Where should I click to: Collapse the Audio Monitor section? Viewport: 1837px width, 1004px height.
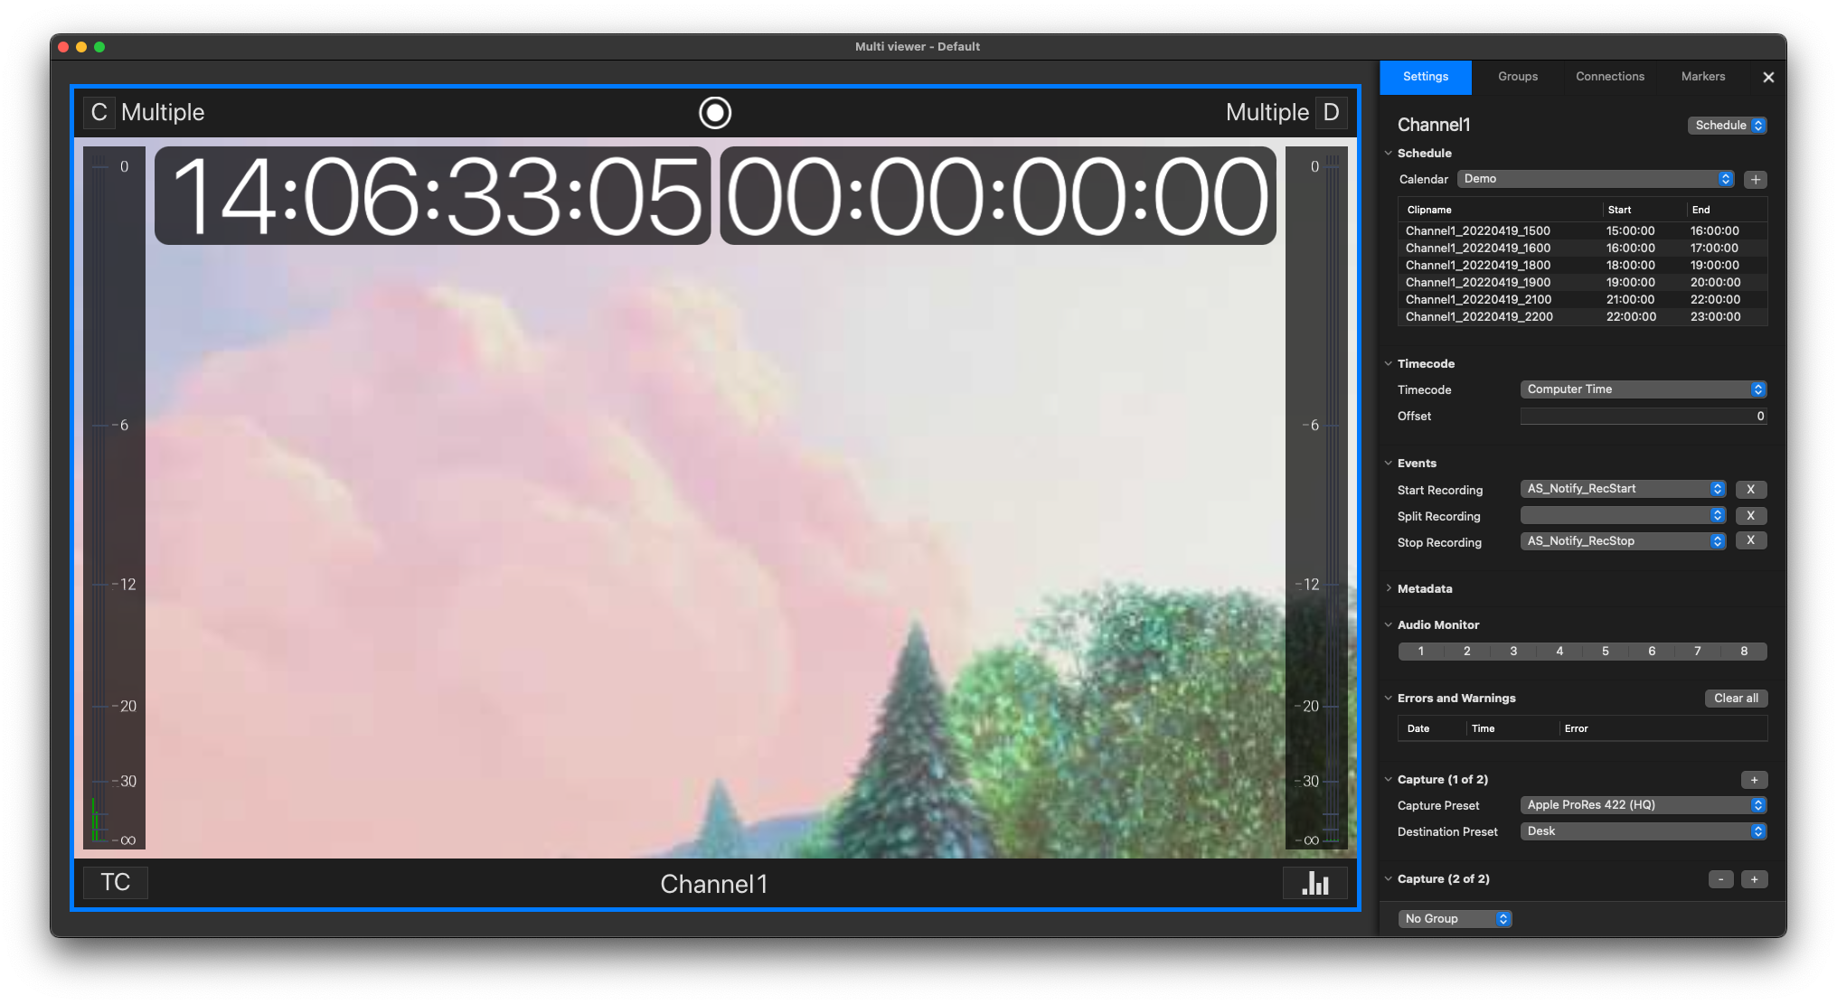click(1389, 625)
